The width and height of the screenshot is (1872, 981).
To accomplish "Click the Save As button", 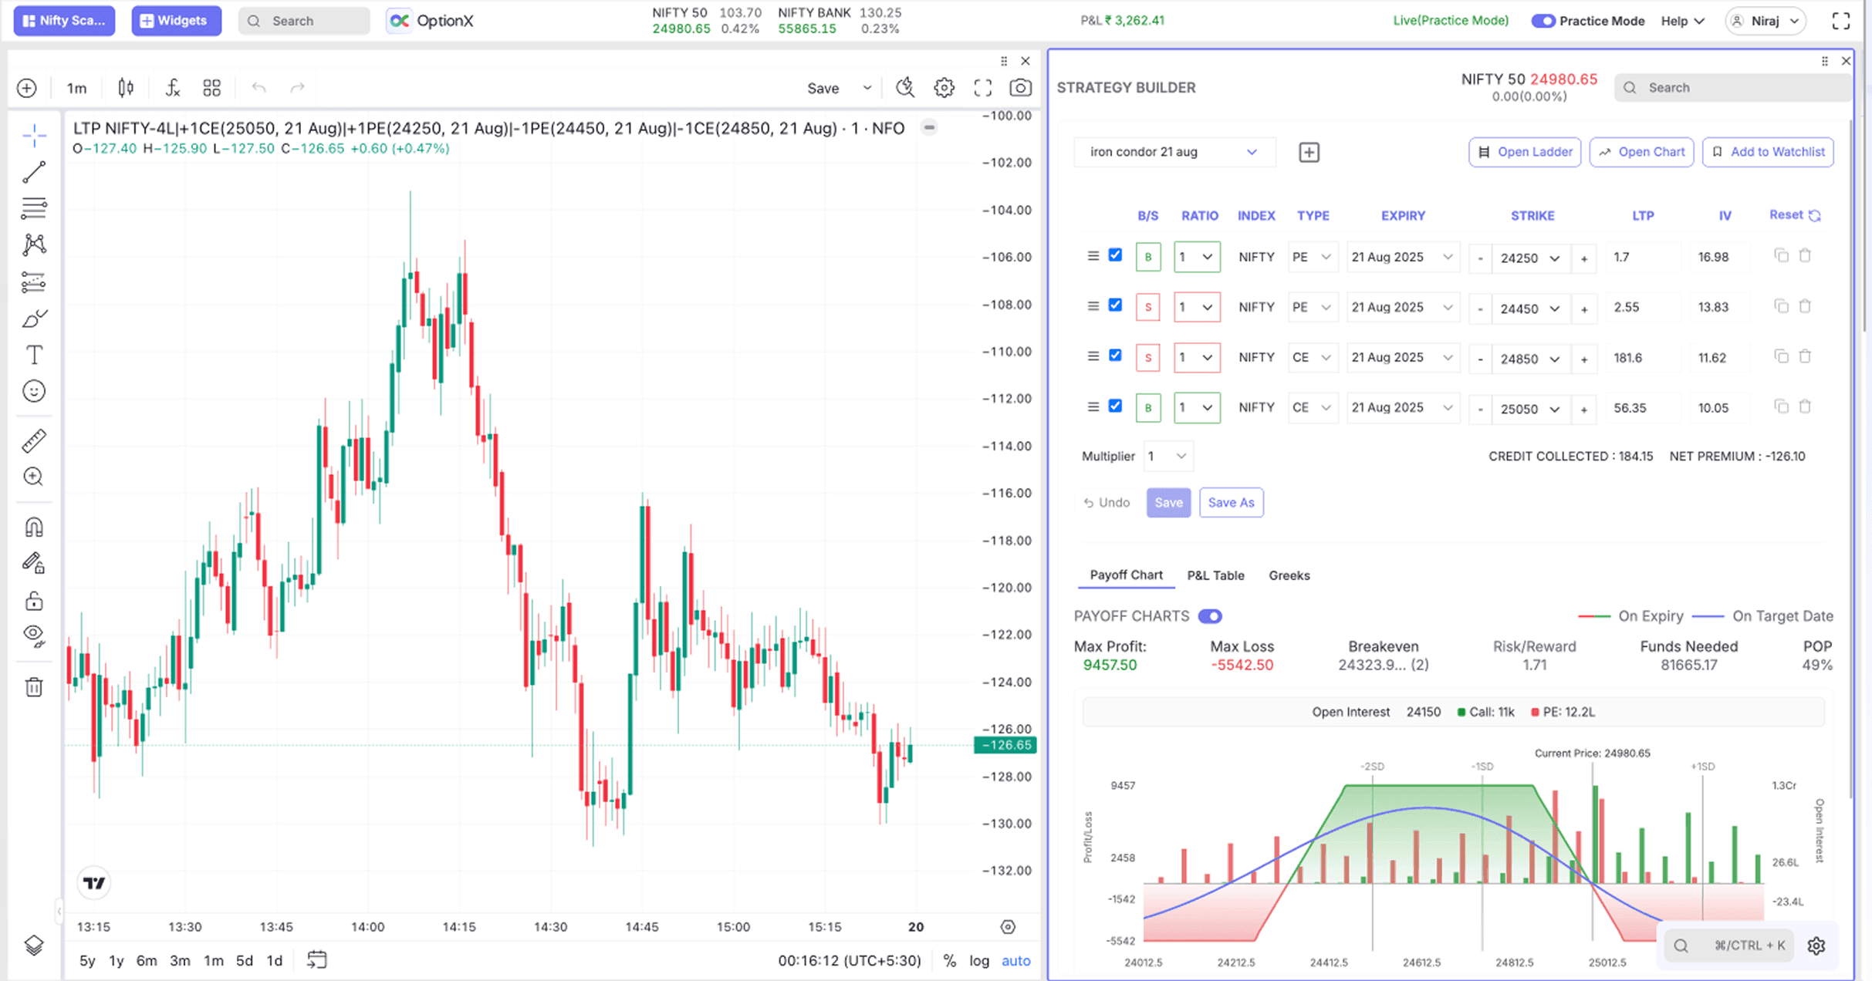I will point(1231,503).
